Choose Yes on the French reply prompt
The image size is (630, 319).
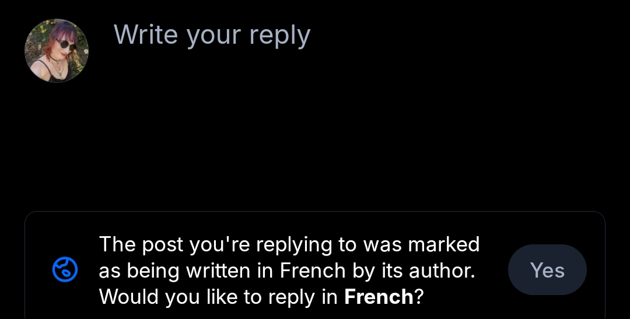click(547, 270)
